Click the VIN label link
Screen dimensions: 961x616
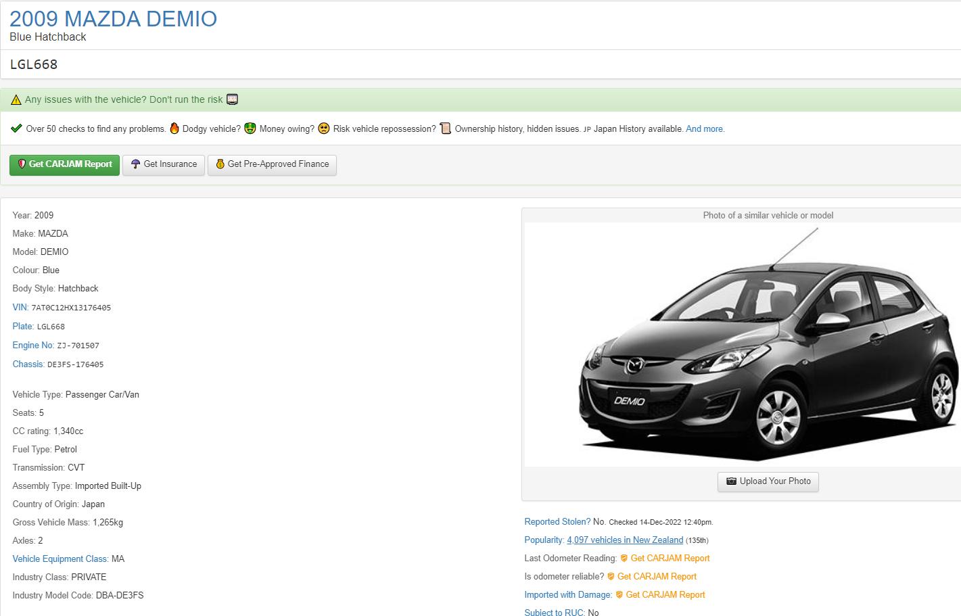click(x=20, y=308)
